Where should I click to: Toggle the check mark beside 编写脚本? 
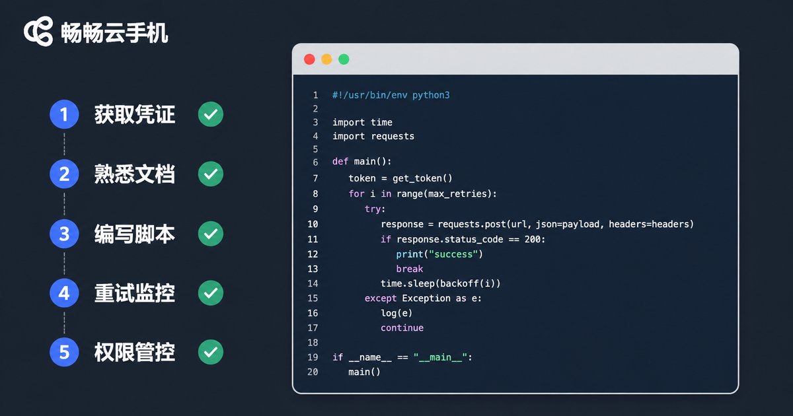[211, 234]
